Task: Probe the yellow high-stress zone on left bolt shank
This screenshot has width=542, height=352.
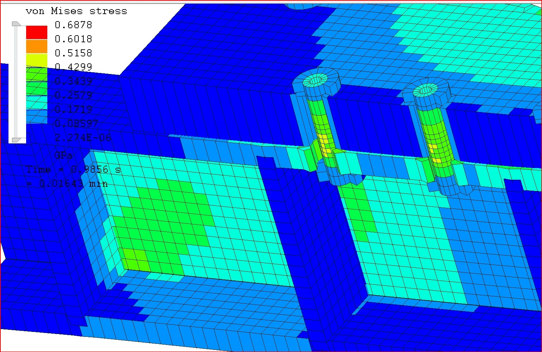Action: pyautogui.click(x=325, y=144)
